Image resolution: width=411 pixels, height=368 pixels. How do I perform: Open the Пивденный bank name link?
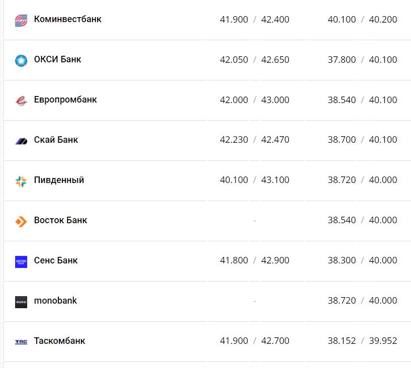tap(59, 180)
